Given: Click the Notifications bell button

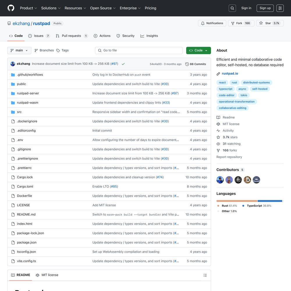Looking at the screenshot, I should (x=212, y=23).
